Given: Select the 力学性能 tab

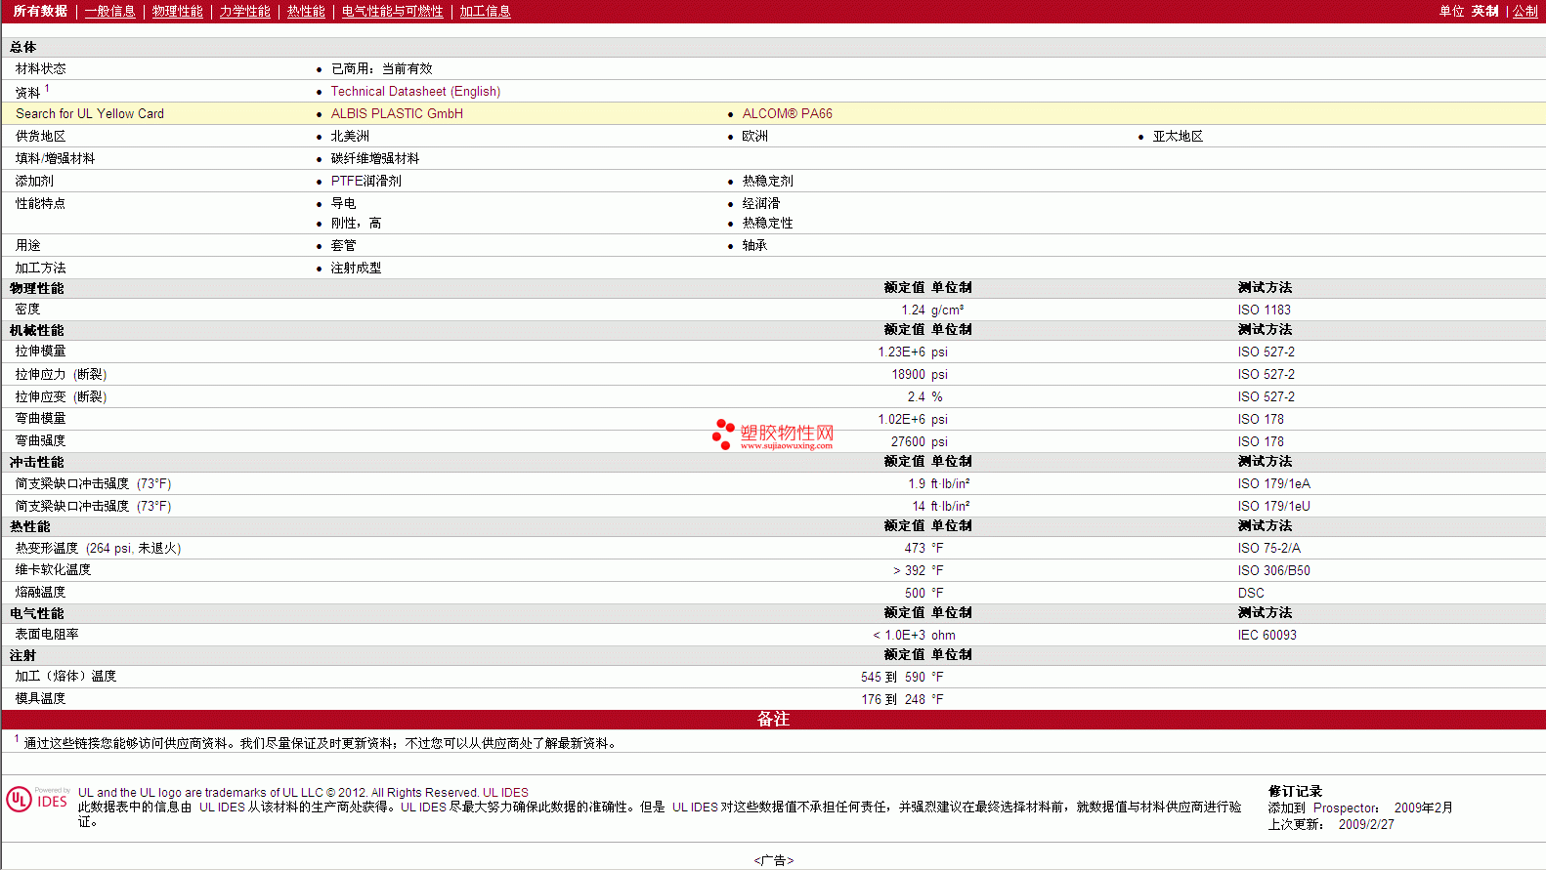Looking at the screenshot, I should (x=244, y=11).
